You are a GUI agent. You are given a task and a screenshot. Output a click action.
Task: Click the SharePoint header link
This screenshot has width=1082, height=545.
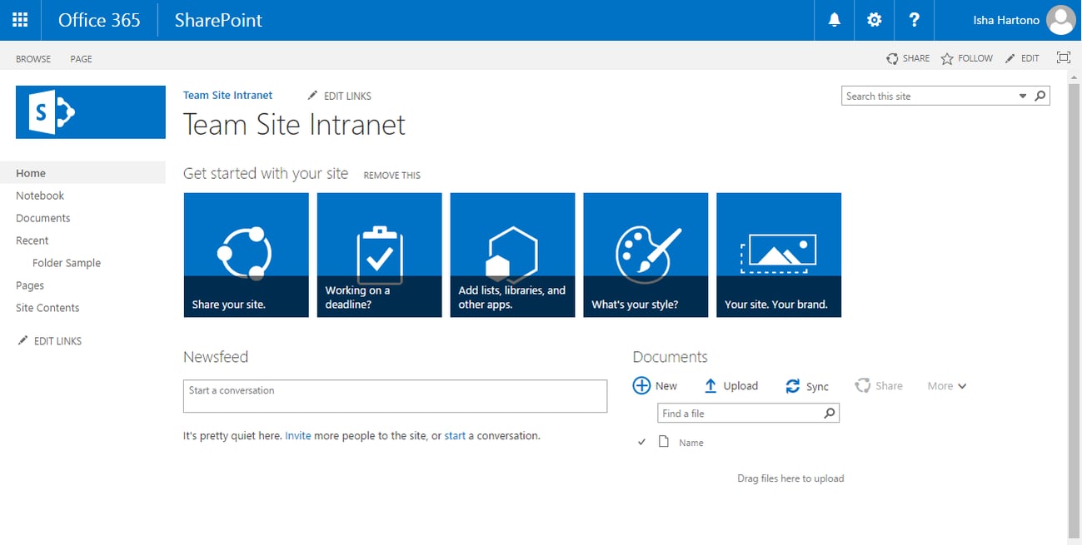pyautogui.click(x=218, y=20)
